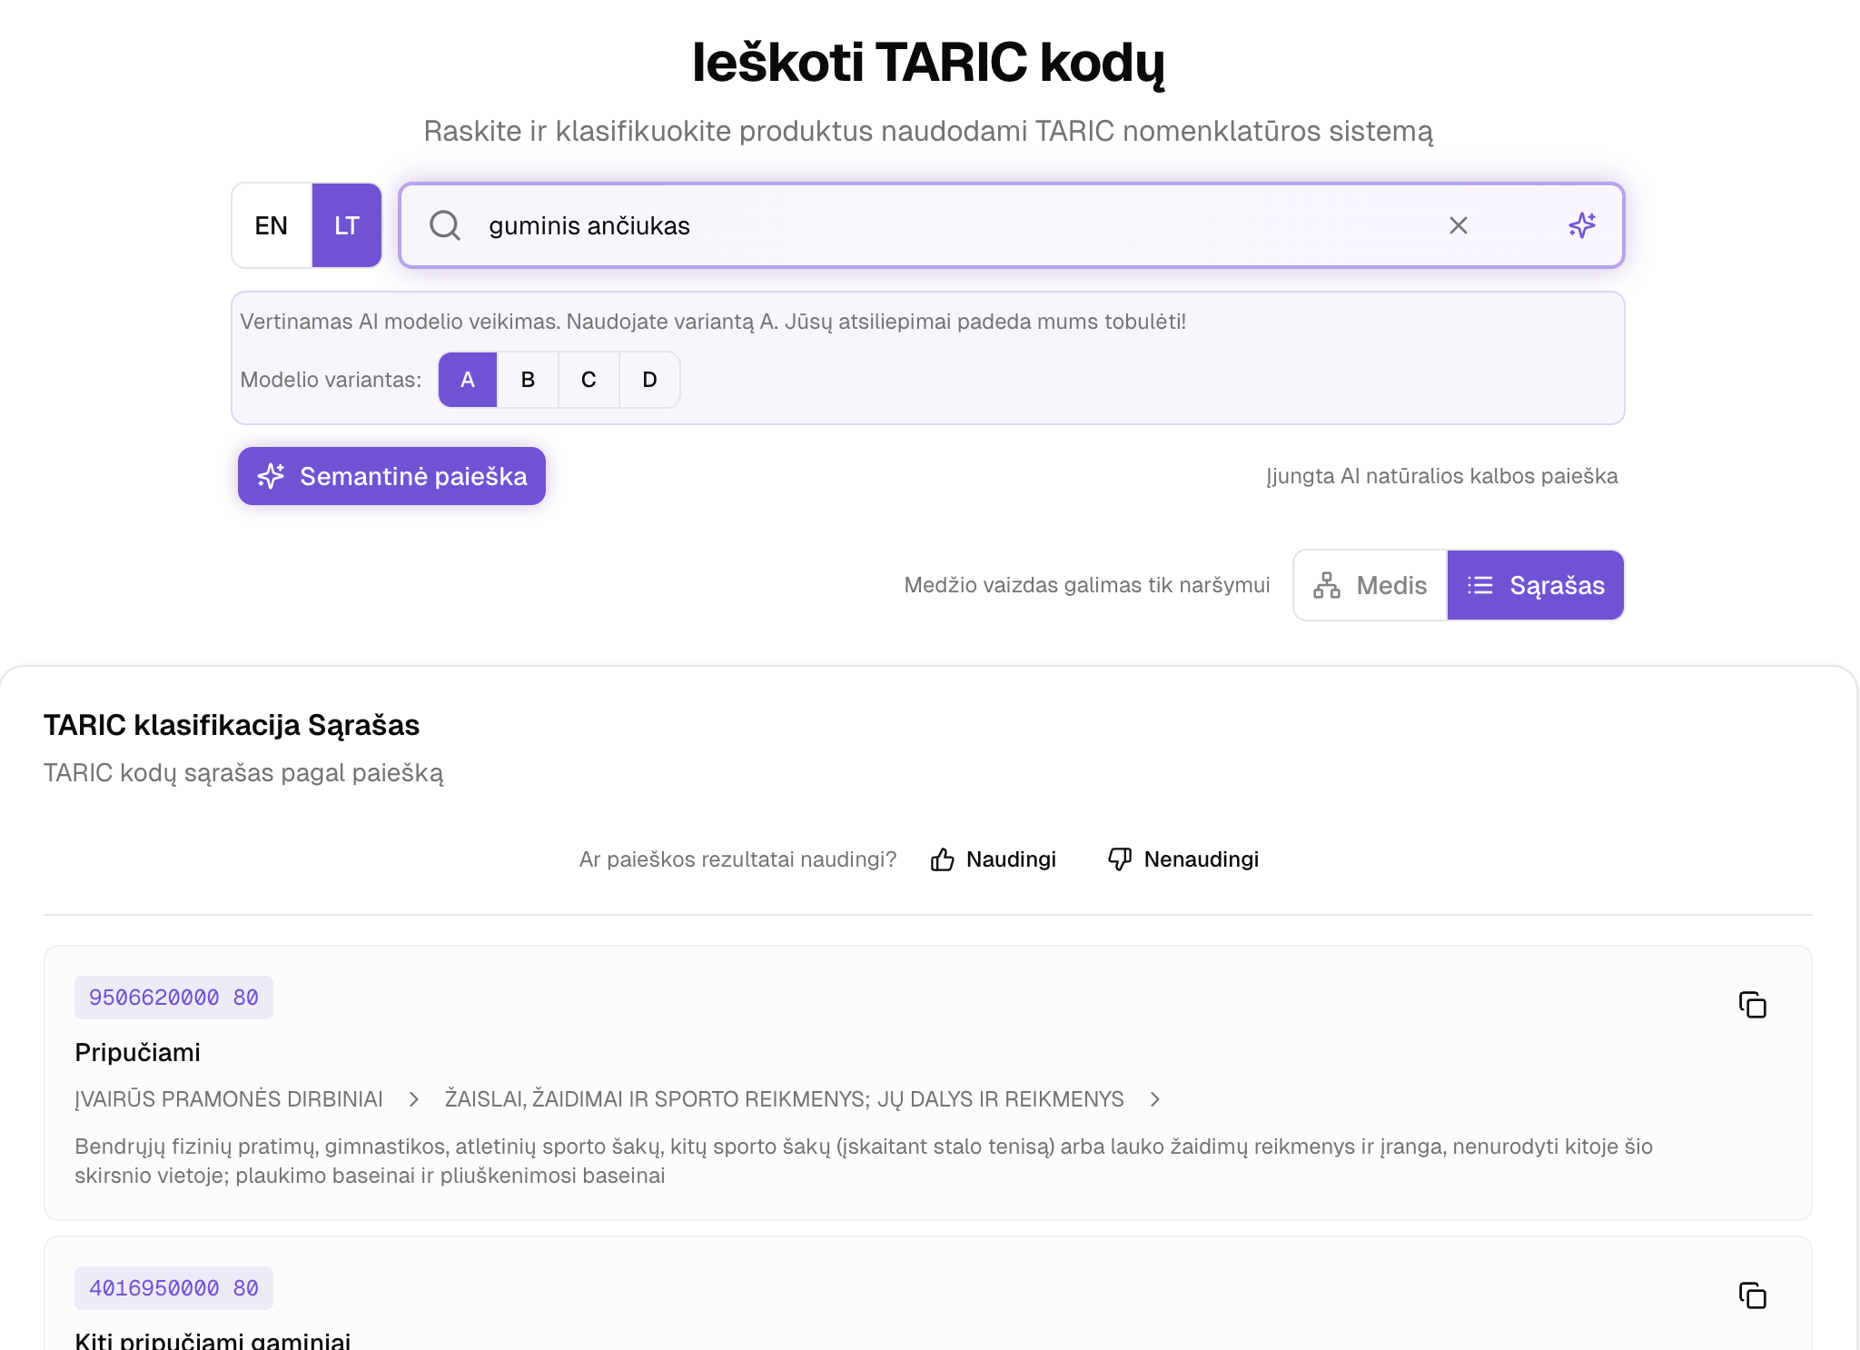Open chevron after sports goods breadcrumb
This screenshot has height=1350, width=1860.
1155,1099
